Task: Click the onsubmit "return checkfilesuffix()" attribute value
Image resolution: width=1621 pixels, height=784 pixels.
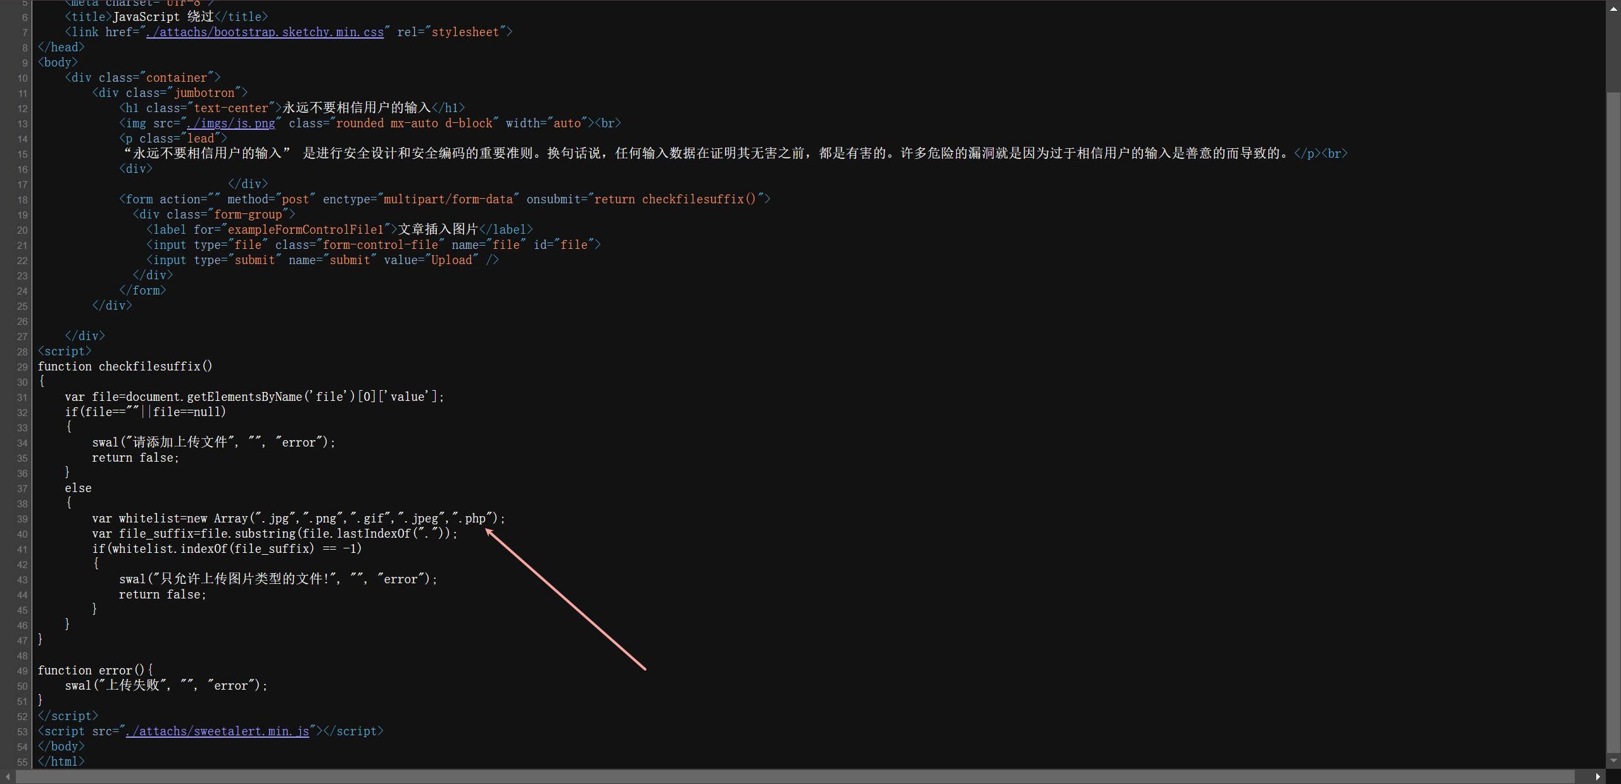Action: [x=675, y=199]
